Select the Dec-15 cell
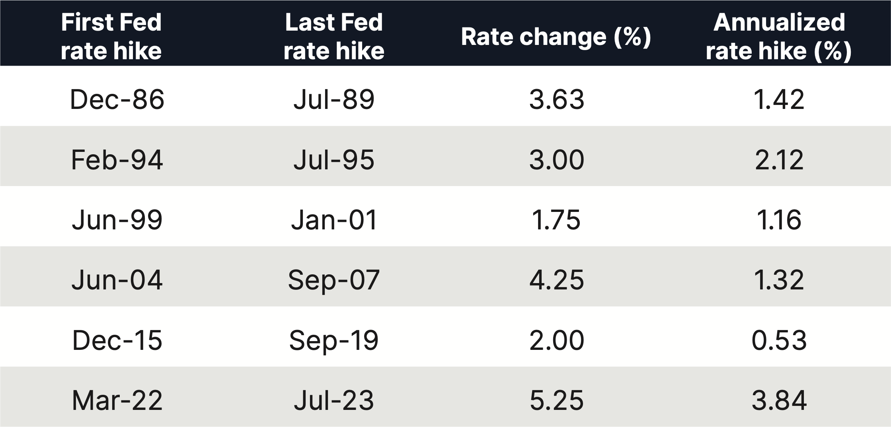This screenshot has height=427, width=891. click(117, 340)
